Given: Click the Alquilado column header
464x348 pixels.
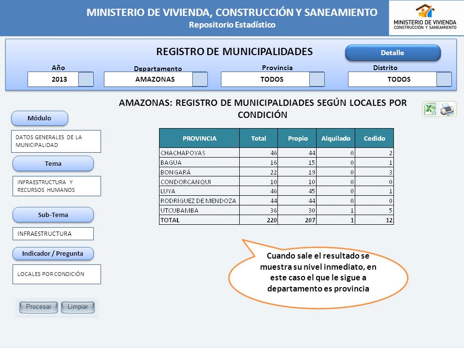Looking at the screenshot, I should 336,138.
